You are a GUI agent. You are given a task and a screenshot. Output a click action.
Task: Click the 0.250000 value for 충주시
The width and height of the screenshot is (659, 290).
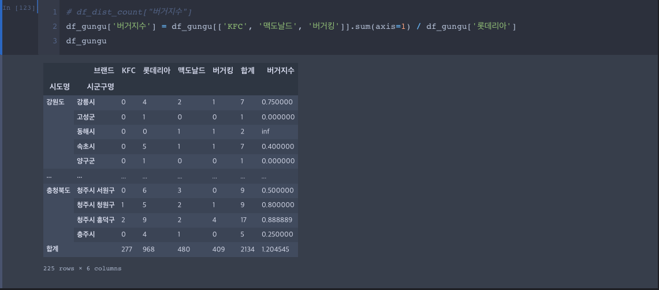(x=277, y=235)
